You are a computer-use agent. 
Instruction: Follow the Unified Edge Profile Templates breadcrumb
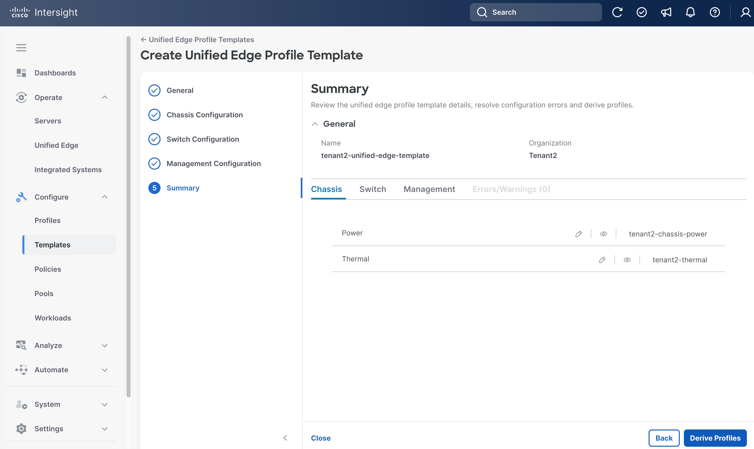pyautogui.click(x=201, y=40)
